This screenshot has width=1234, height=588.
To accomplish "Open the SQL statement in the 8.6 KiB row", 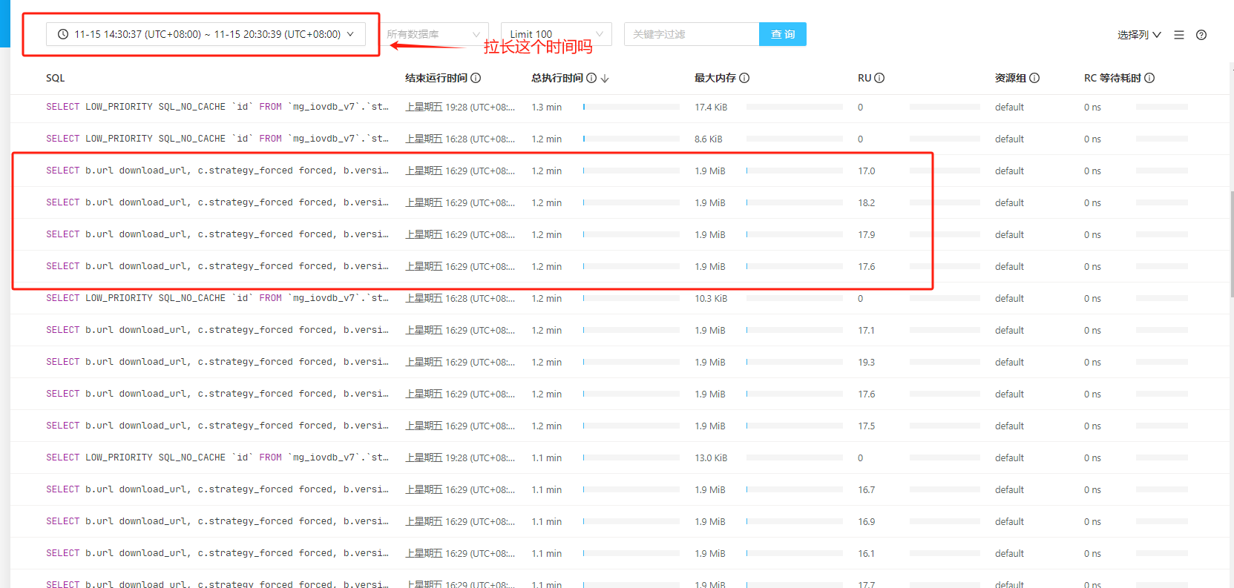I will (x=217, y=139).
